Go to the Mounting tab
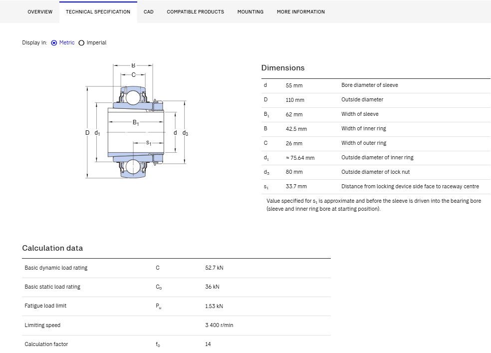Viewport: 491px width, 353px height. click(250, 12)
